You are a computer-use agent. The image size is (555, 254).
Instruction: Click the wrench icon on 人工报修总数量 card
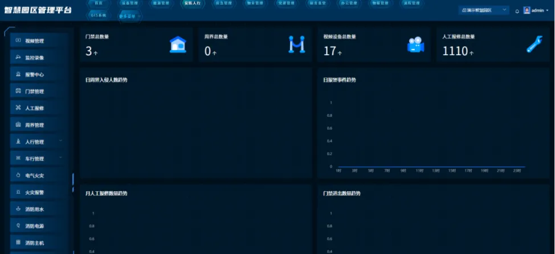coord(534,44)
